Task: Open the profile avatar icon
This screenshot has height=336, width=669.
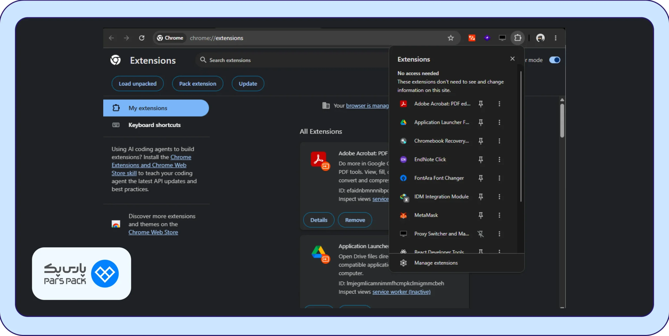Action: 540,38
